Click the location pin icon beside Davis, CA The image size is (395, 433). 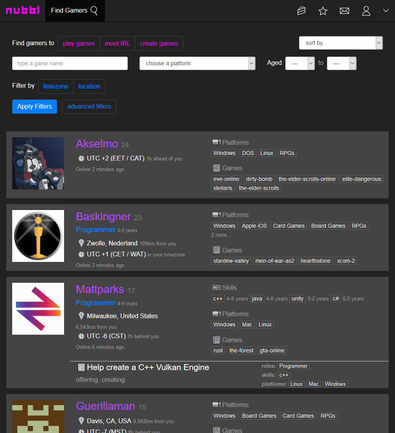click(x=81, y=420)
